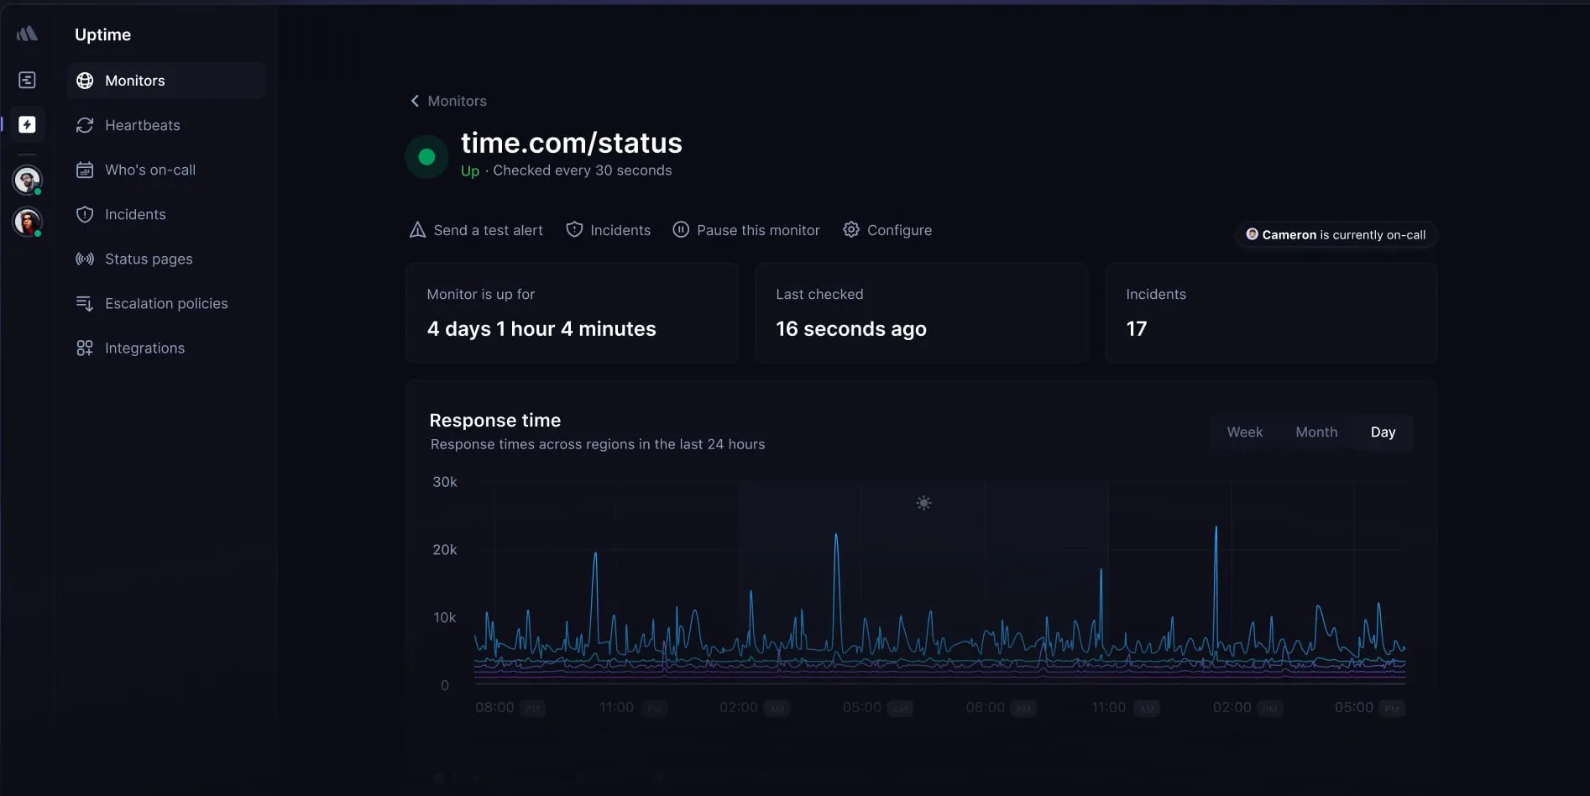Screen dimensions: 1590x796
Task: Expand the second avatar in the left rail
Action: coord(28,222)
